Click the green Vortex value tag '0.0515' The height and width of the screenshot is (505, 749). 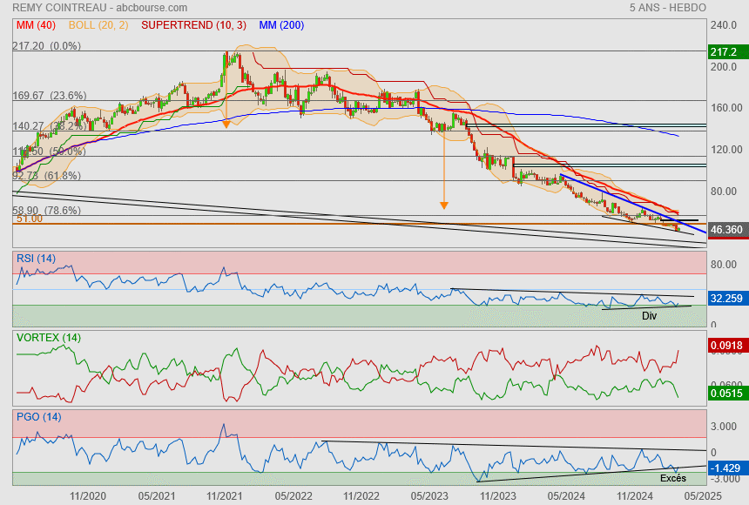[726, 394]
